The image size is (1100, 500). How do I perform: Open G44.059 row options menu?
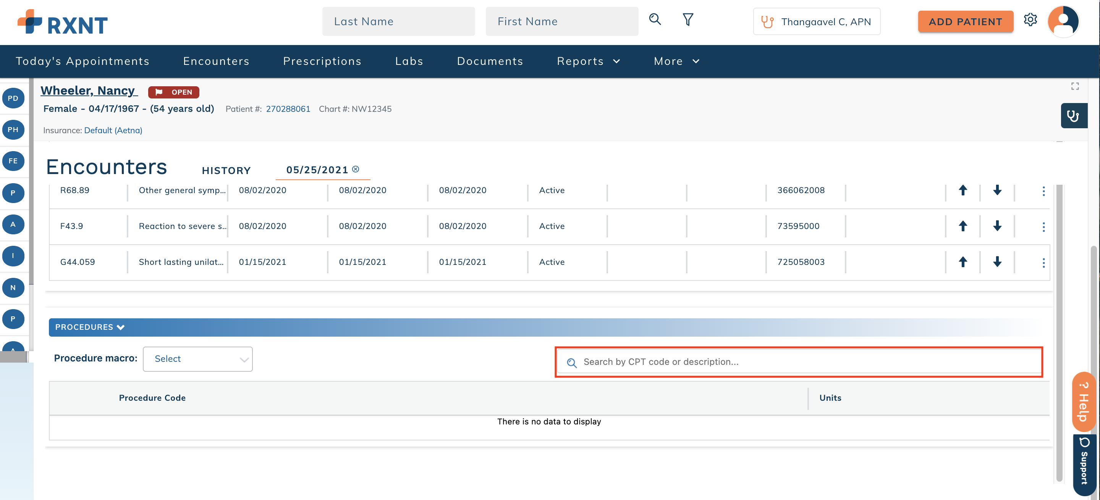tap(1043, 263)
